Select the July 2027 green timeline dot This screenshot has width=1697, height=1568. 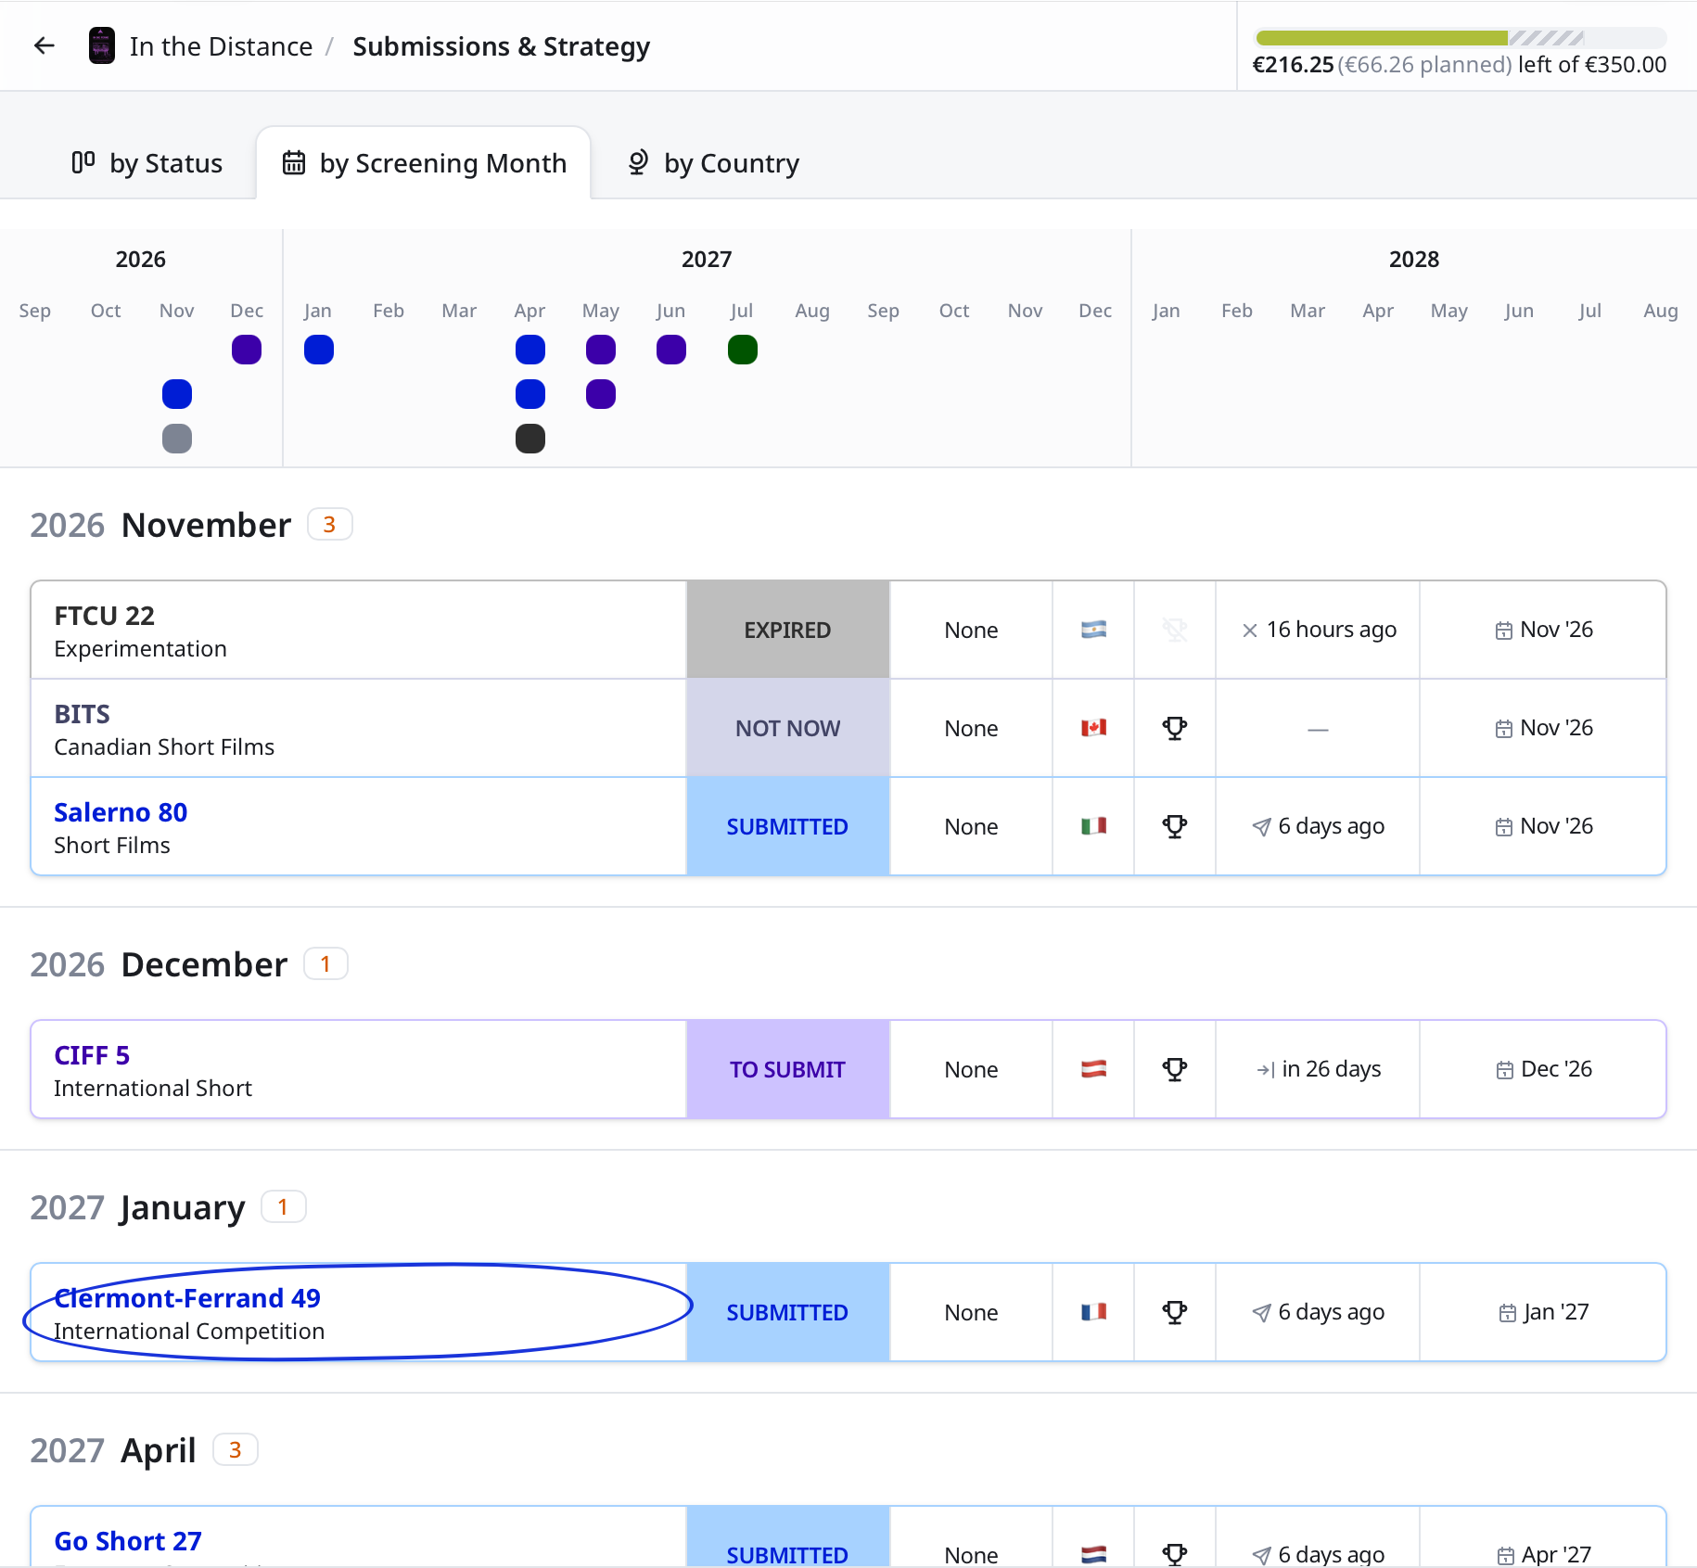[x=743, y=350]
